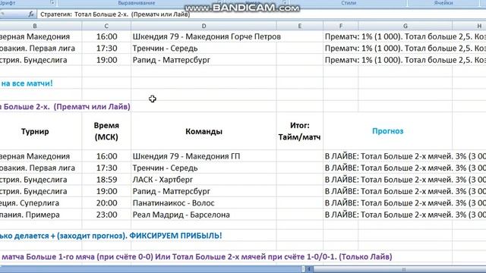Click the Итог cell for Панатинаикос - Волос

point(300,203)
